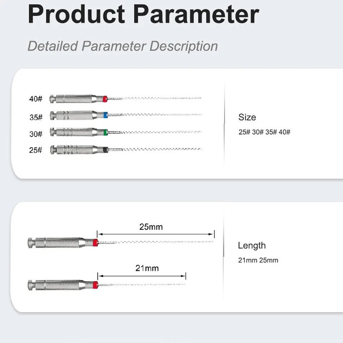This screenshot has height=343, width=343.
Task: Click the 25mm dimension label above the arrow
Action: point(151,226)
